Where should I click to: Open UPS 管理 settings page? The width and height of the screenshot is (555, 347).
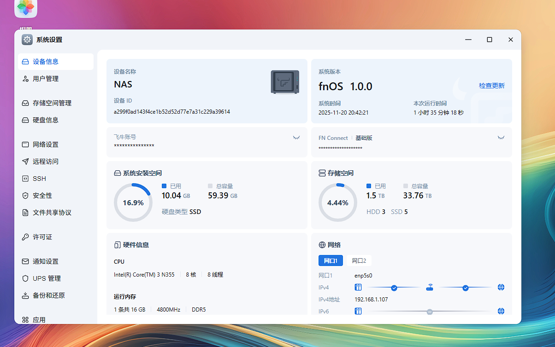point(47,278)
